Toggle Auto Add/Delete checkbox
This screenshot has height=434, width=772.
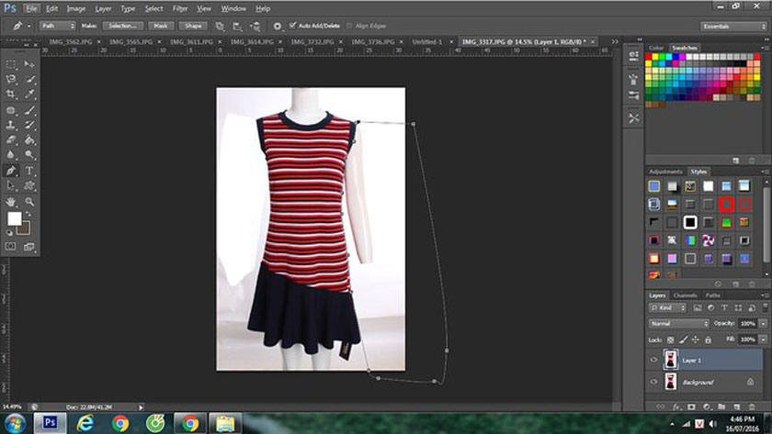tap(293, 26)
